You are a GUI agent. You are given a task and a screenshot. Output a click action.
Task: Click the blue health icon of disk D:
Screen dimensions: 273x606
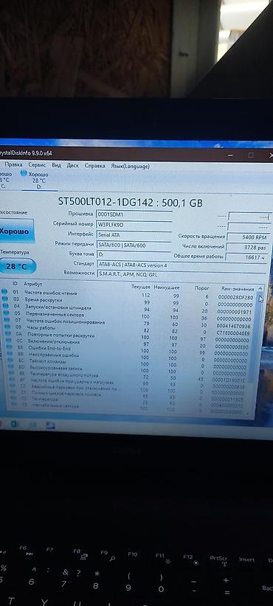point(24,173)
